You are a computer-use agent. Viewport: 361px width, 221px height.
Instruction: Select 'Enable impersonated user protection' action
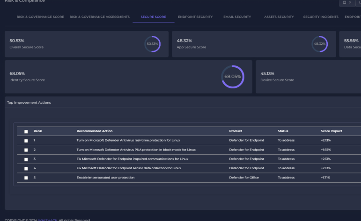(x=105, y=178)
